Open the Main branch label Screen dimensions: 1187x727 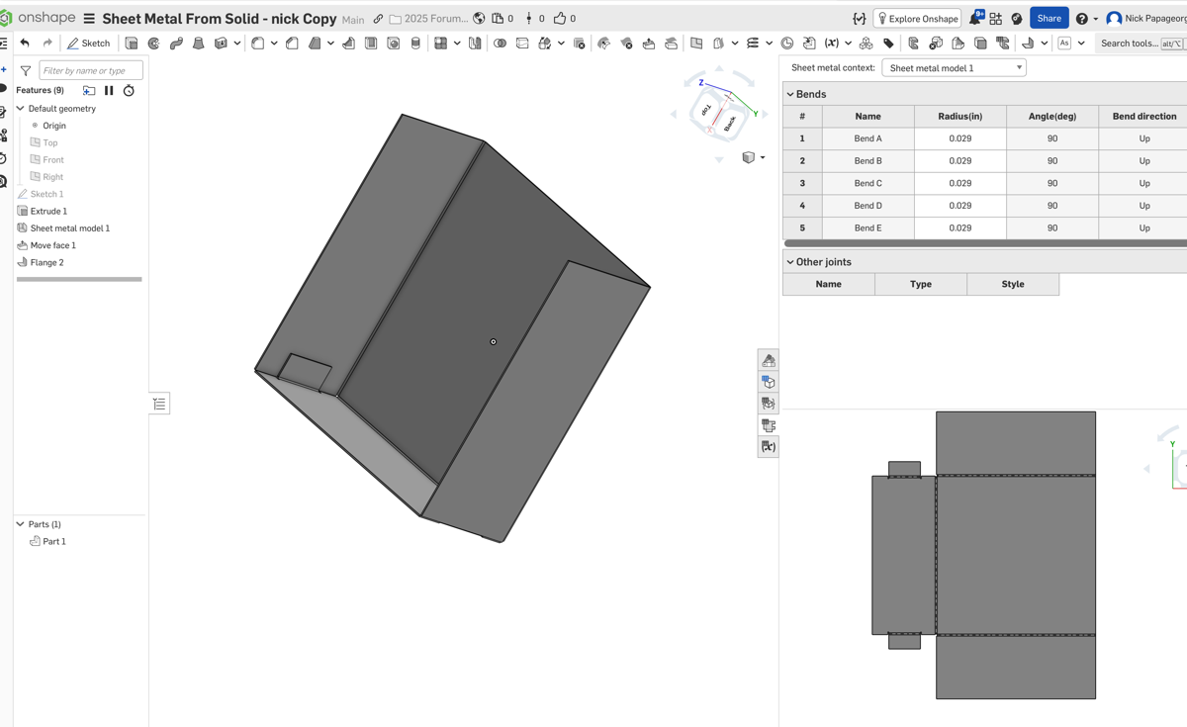point(353,20)
